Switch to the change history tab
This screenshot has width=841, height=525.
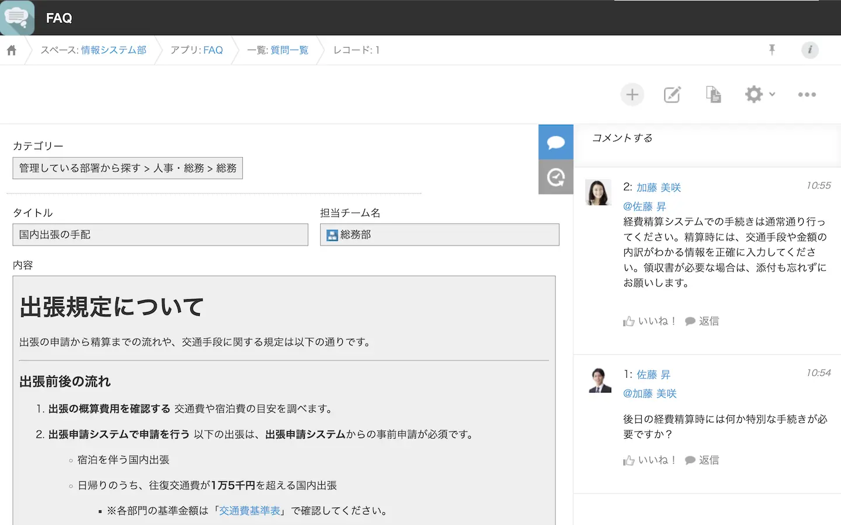coord(555,177)
